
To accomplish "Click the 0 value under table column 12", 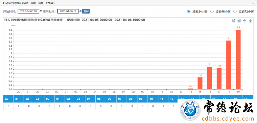I will click(x=173, y=106).
